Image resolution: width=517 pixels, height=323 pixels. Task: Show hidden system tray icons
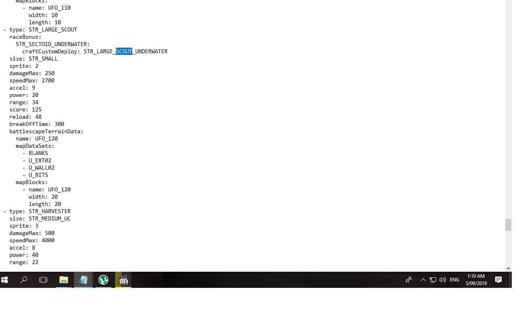coord(423,279)
